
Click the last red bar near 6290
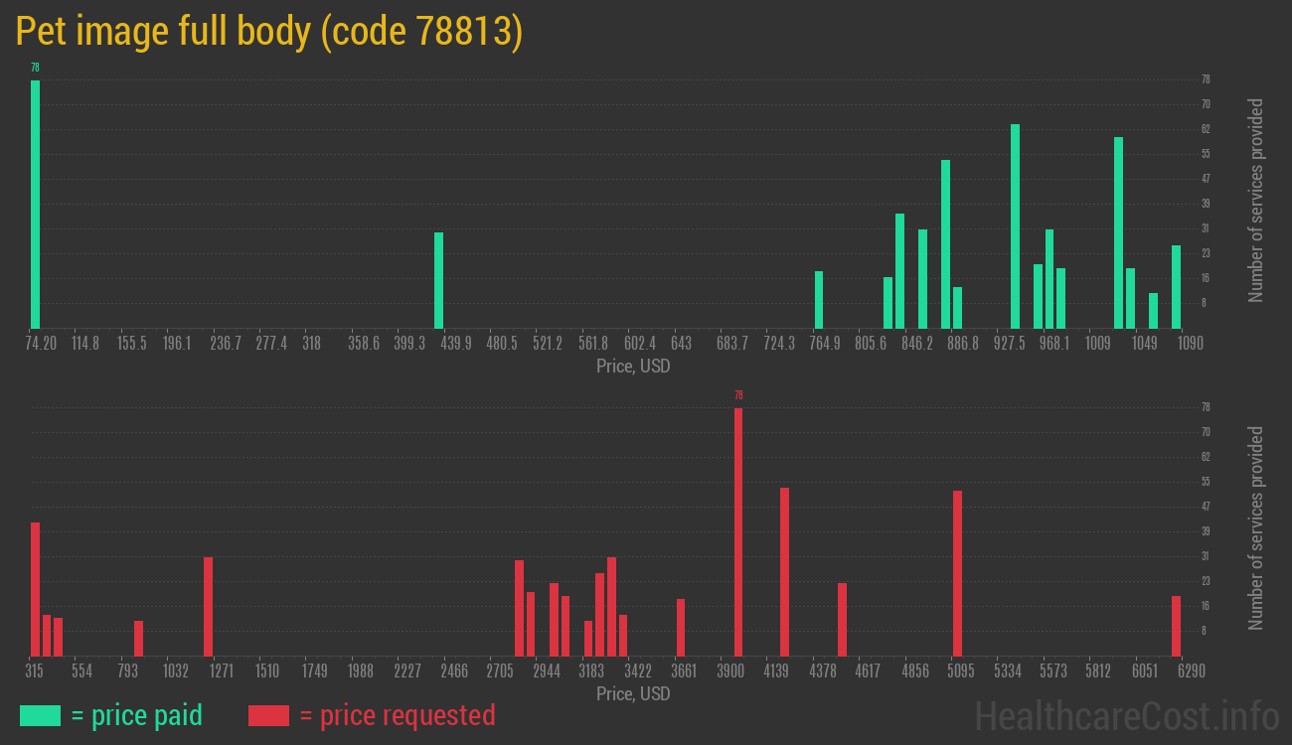(1176, 625)
